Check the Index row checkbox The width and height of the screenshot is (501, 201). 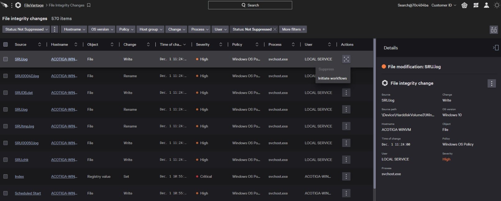(x=6, y=176)
